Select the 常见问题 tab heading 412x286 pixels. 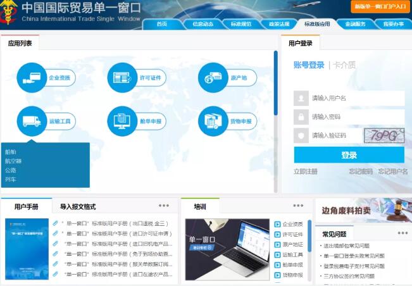click(x=334, y=233)
